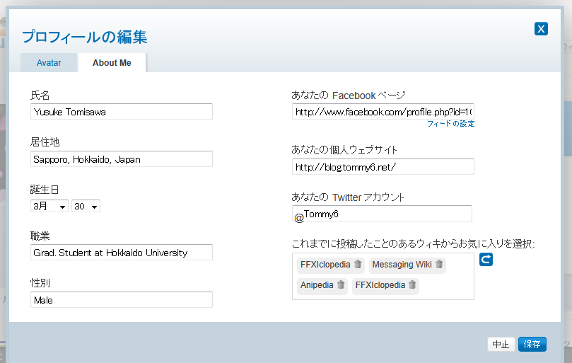Open the birthday month dropdown showing 3月

[x=49, y=207]
